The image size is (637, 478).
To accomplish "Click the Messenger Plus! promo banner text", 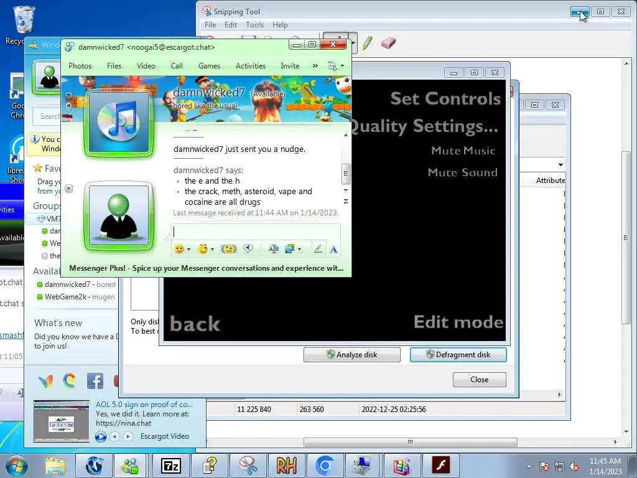I will (x=206, y=268).
